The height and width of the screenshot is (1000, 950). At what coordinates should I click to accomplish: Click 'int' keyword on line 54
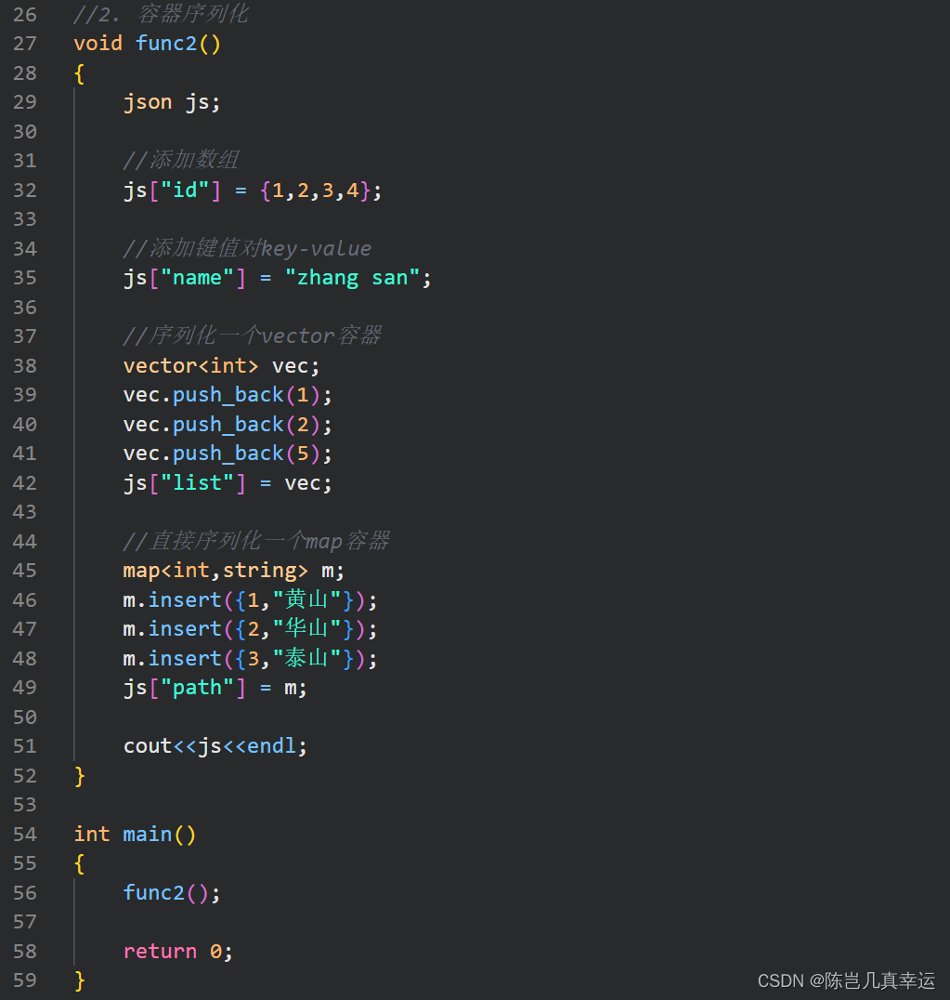tap(92, 835)
